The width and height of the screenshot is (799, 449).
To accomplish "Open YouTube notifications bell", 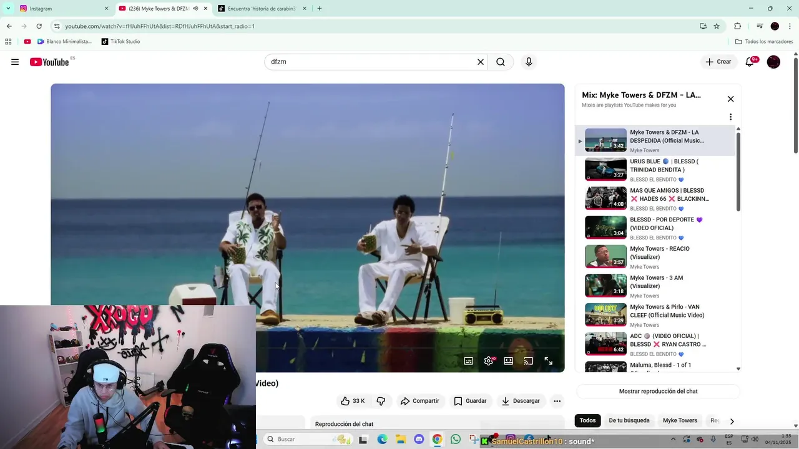I will click(x=750, y=62).
